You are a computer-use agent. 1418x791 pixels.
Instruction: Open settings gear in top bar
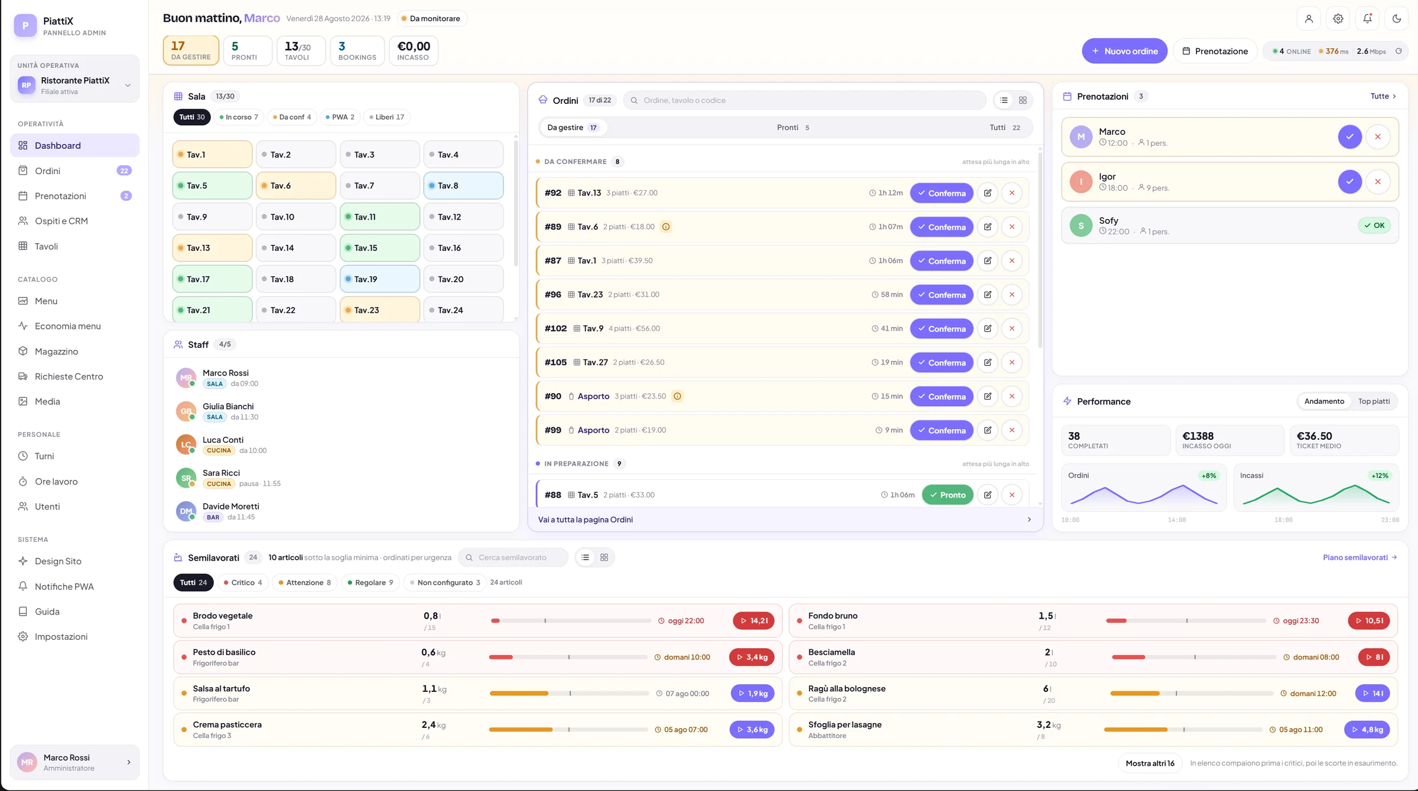coord(1338,18)
